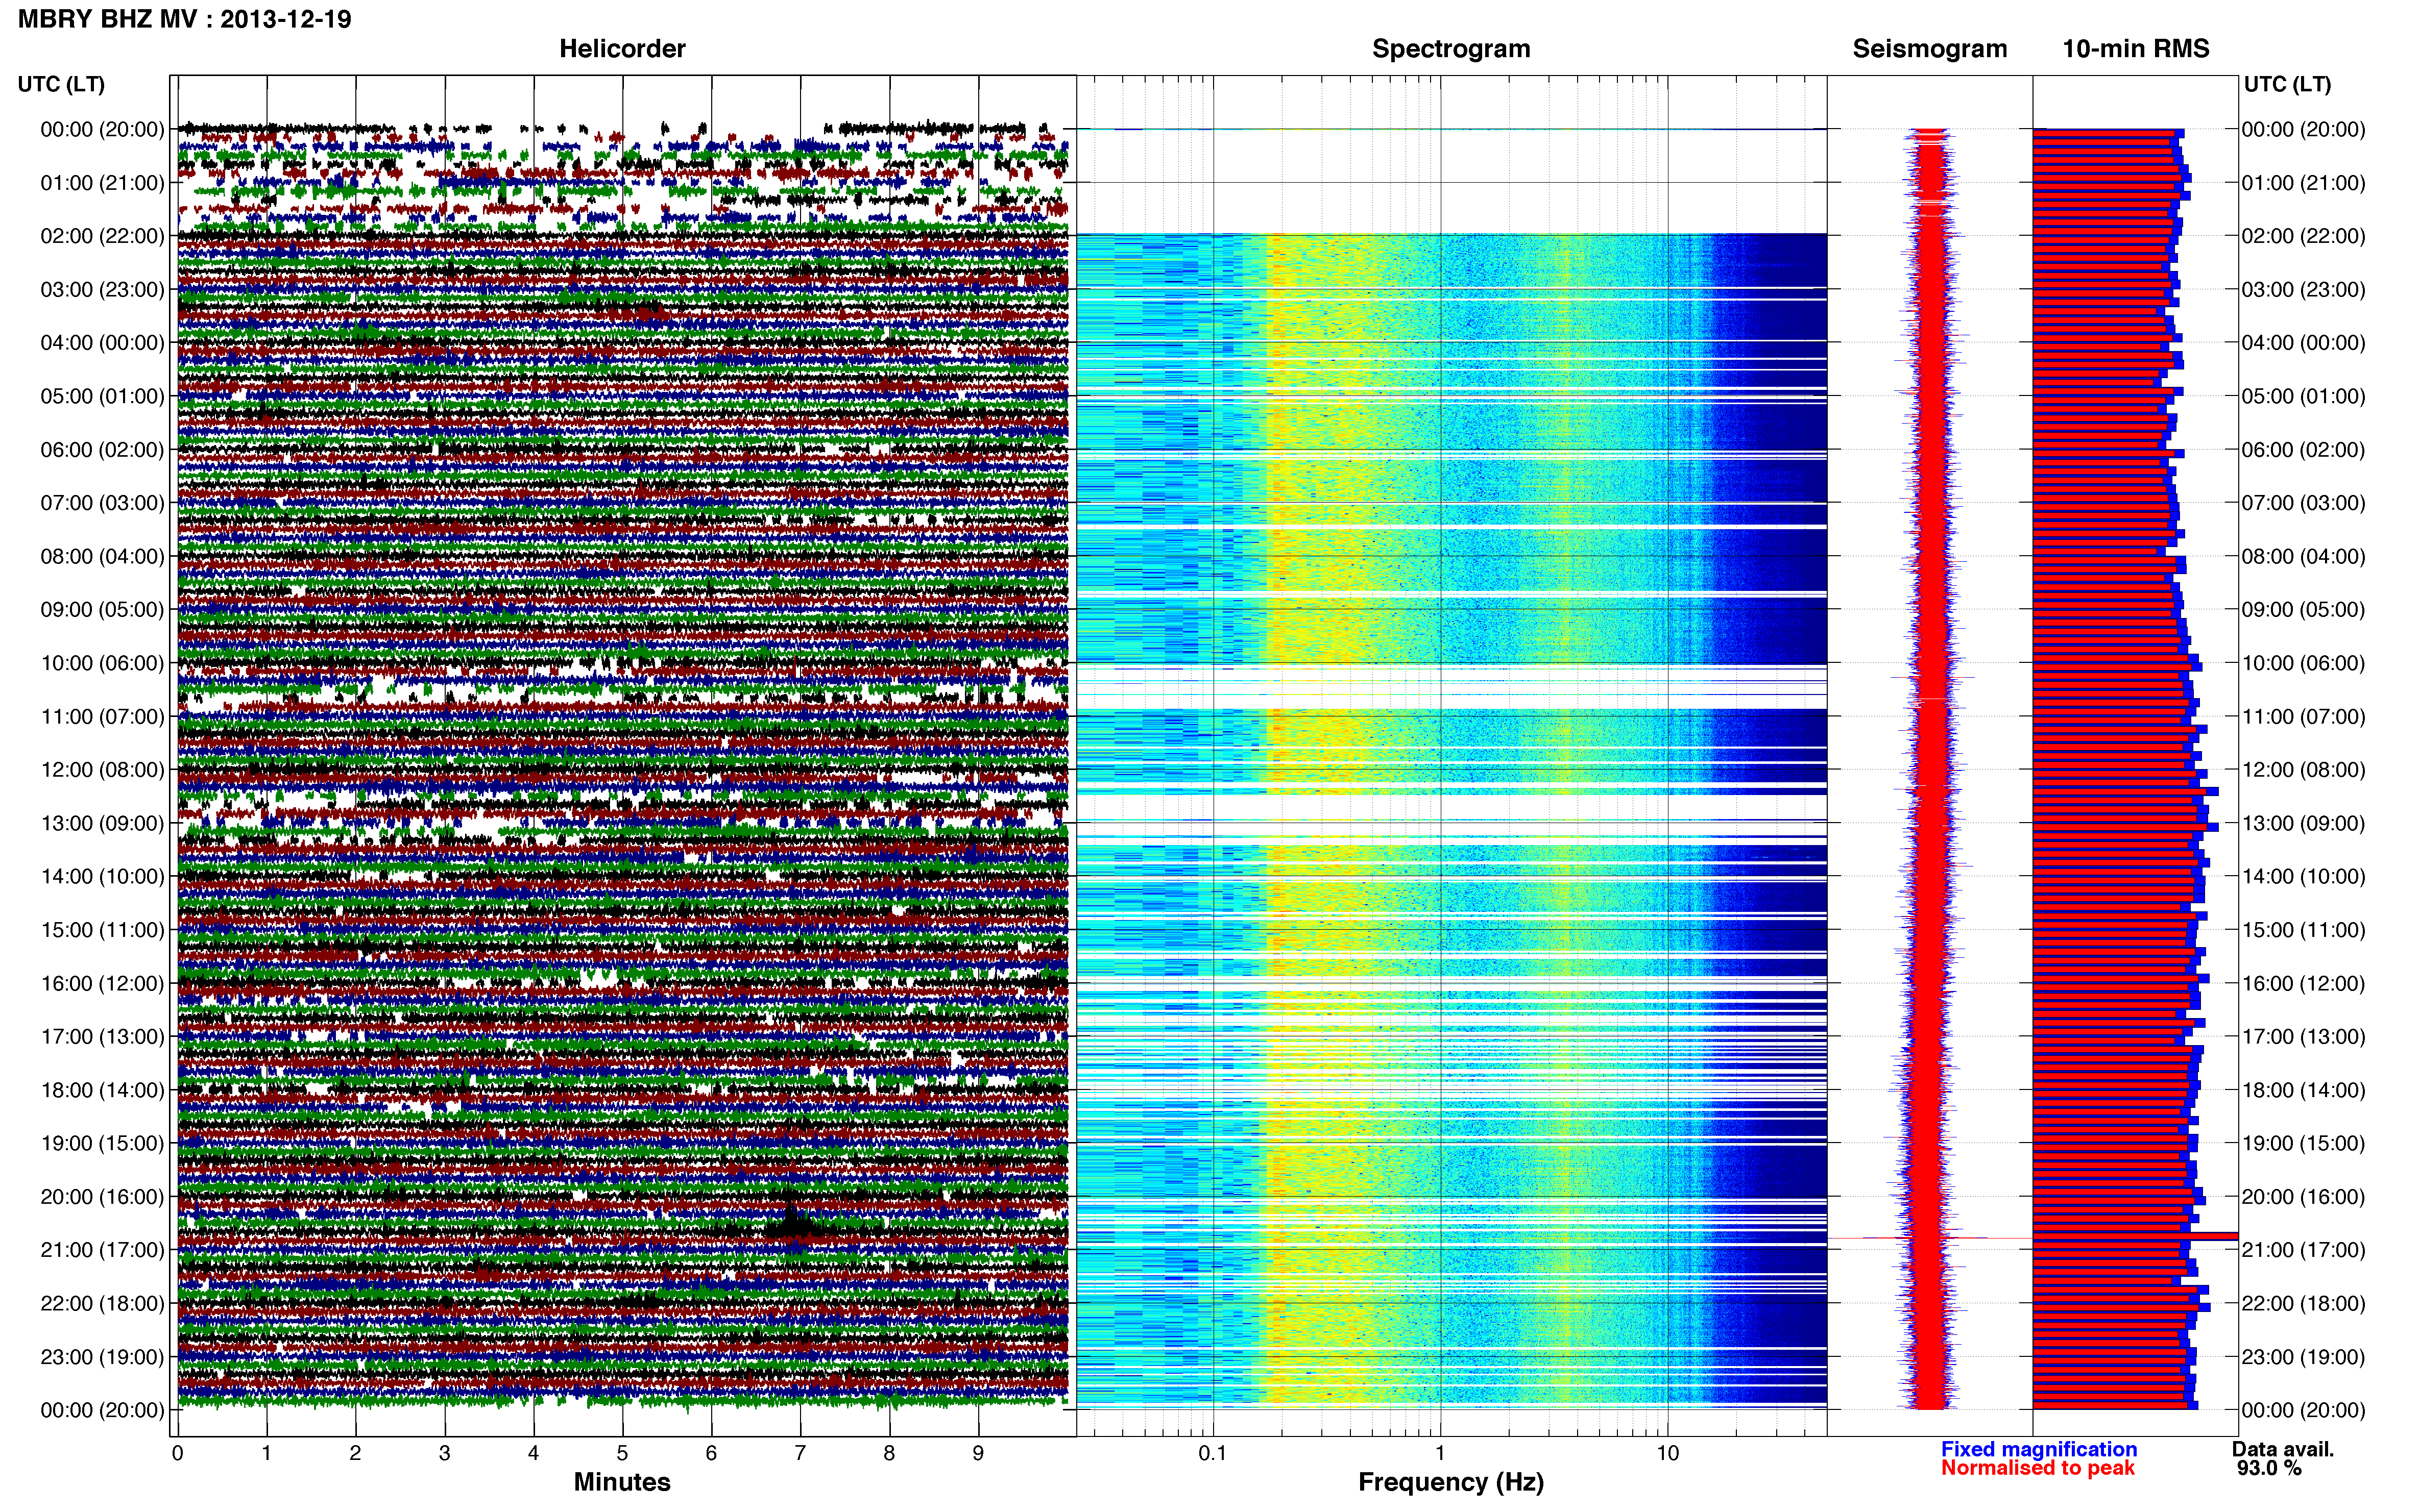Click left time label '05:00 (01:00)'

pos(102,396)
